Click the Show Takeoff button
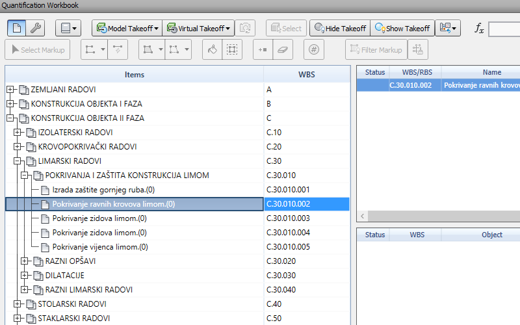Image resolution: width=520 pixels, height=325 pixels. coord(401,28)
